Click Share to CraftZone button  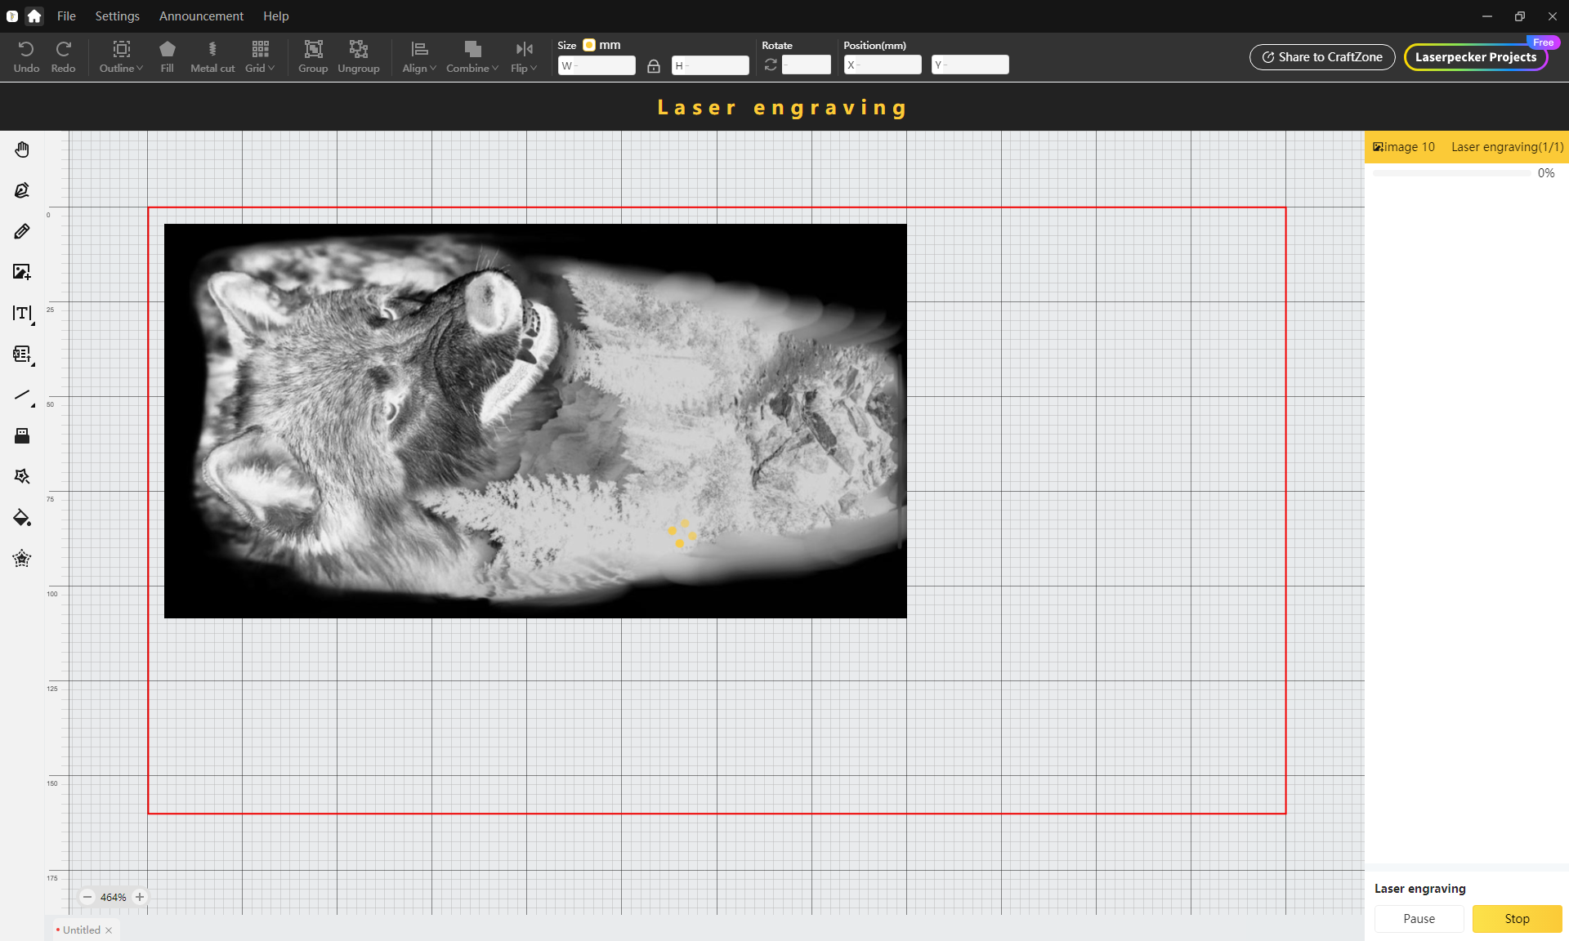coord(1322,57)
